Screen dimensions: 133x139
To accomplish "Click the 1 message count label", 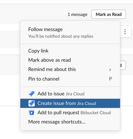I will [78, 14].
